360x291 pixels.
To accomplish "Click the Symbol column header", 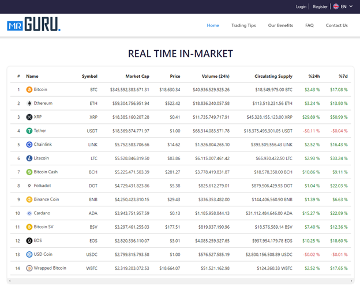I will coord(89,77).
